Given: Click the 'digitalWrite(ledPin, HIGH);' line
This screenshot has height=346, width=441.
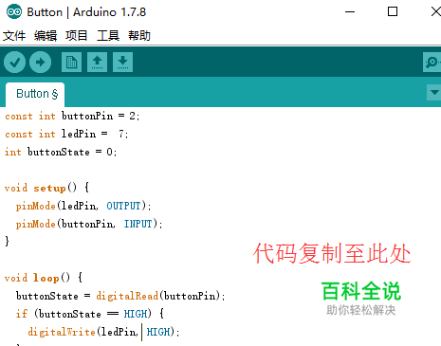Looking at the screenshot, I should [103, 332].
